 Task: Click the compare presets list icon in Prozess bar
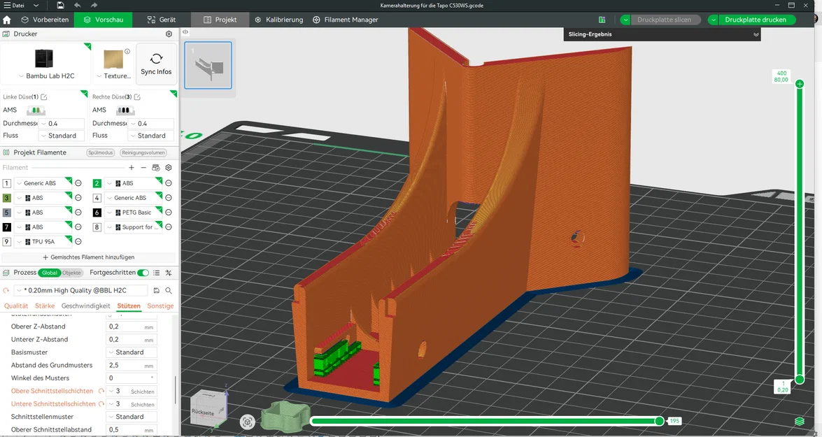click(x=156, y=273)
